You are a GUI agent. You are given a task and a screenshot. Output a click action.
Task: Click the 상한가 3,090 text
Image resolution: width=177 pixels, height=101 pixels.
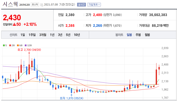(112, 15)
